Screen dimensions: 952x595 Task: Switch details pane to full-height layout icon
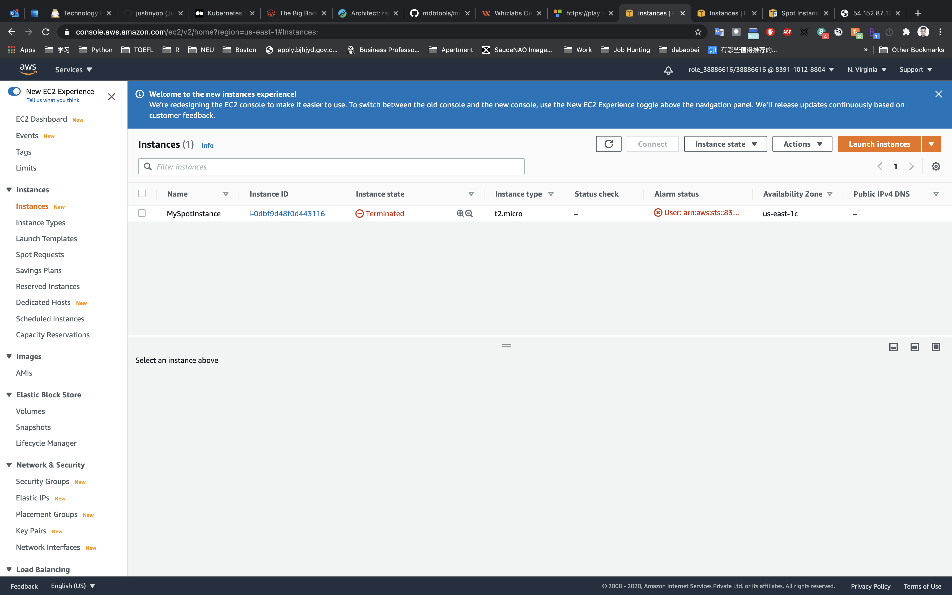(x=936, y=347)
